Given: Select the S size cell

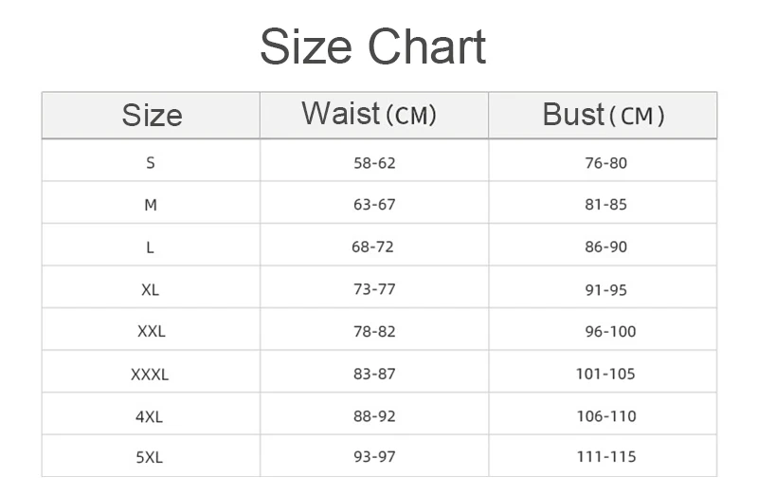Looking at the screenshot, I should (x=151, y=162).
